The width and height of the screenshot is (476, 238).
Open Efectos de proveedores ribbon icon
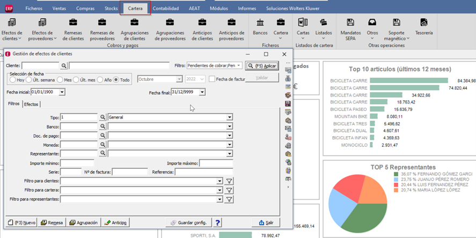[x=42, y=23]
